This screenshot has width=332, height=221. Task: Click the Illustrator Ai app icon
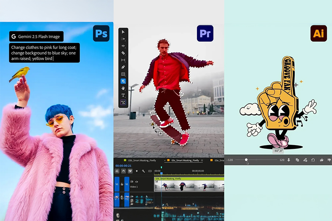[x=319, y=34]
